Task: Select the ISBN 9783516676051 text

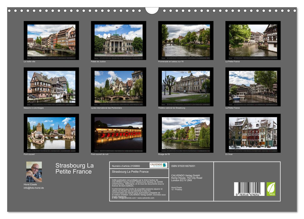Action: point(183,166)
